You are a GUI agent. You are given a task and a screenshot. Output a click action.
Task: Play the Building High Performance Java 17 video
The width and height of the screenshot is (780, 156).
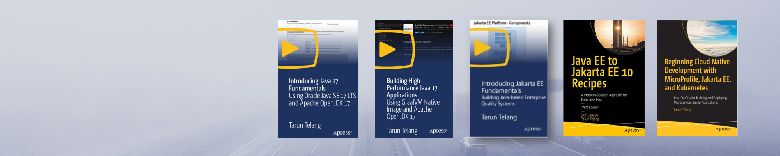[x=387, y=49]
